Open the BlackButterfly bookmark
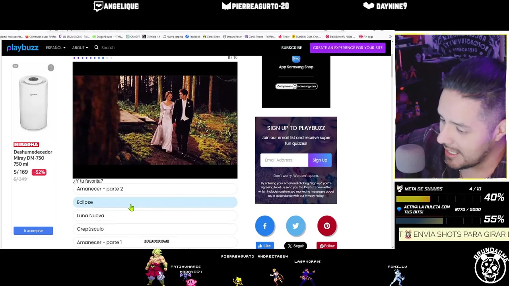The height and width of the screenshot is (286, 509). click(340, 37)
